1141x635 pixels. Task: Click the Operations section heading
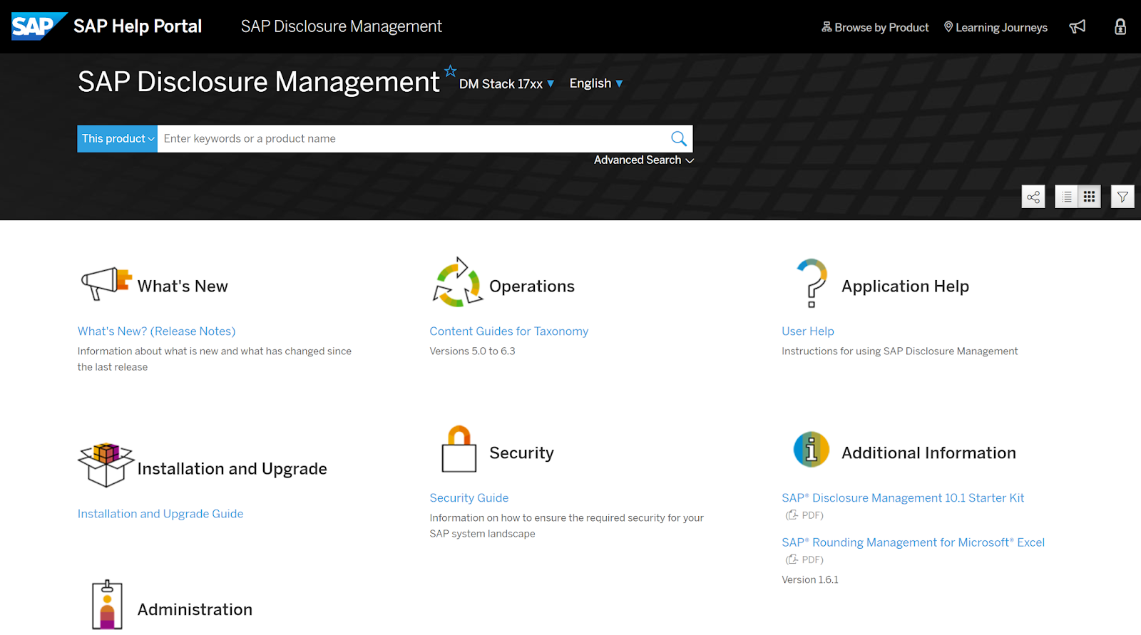coord(532,286)
